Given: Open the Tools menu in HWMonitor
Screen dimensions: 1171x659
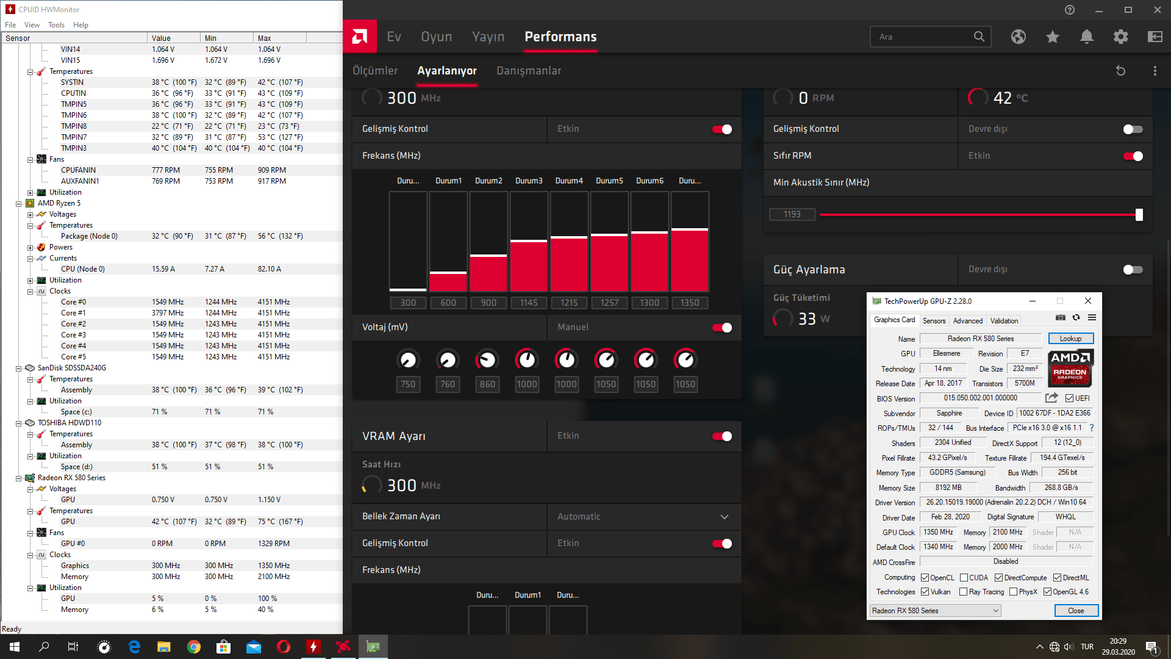Looking at the screenshot, I should click(x=56, y=25).
